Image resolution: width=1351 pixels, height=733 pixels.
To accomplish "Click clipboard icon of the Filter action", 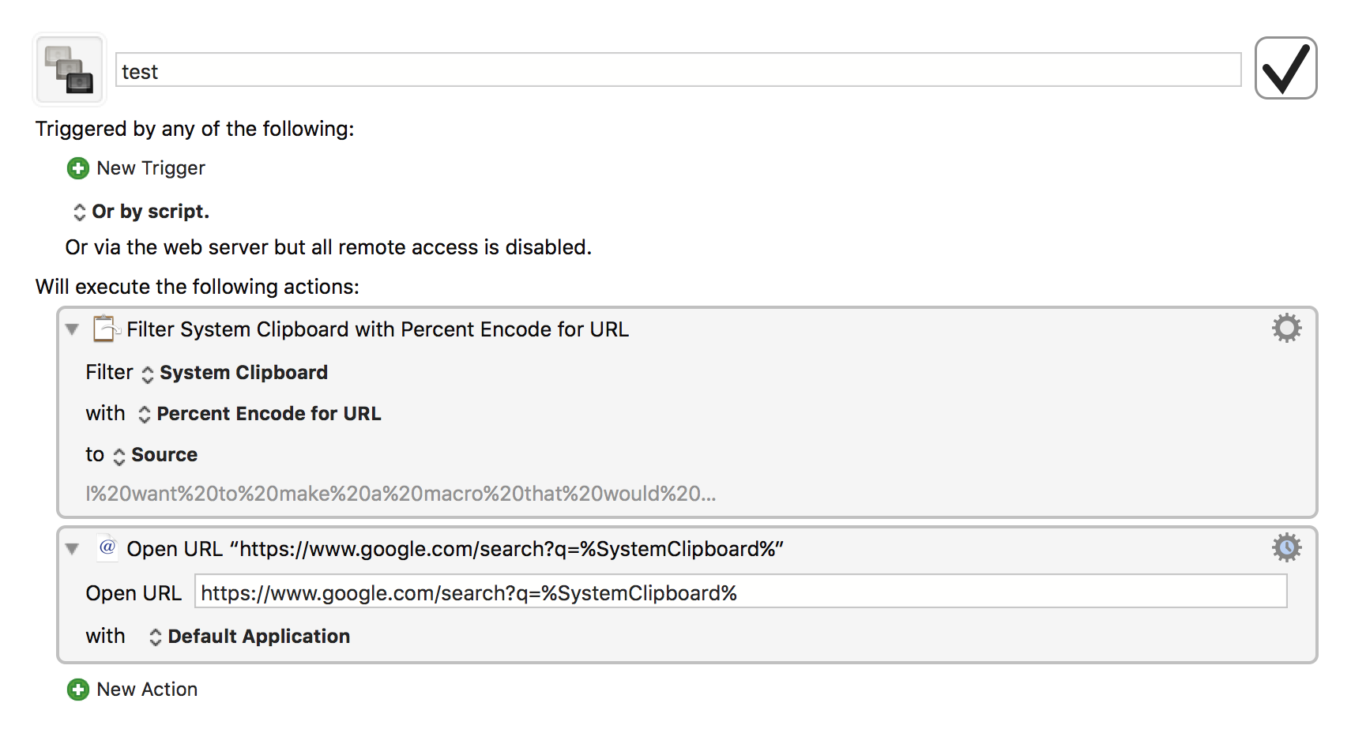I will 105,329.
